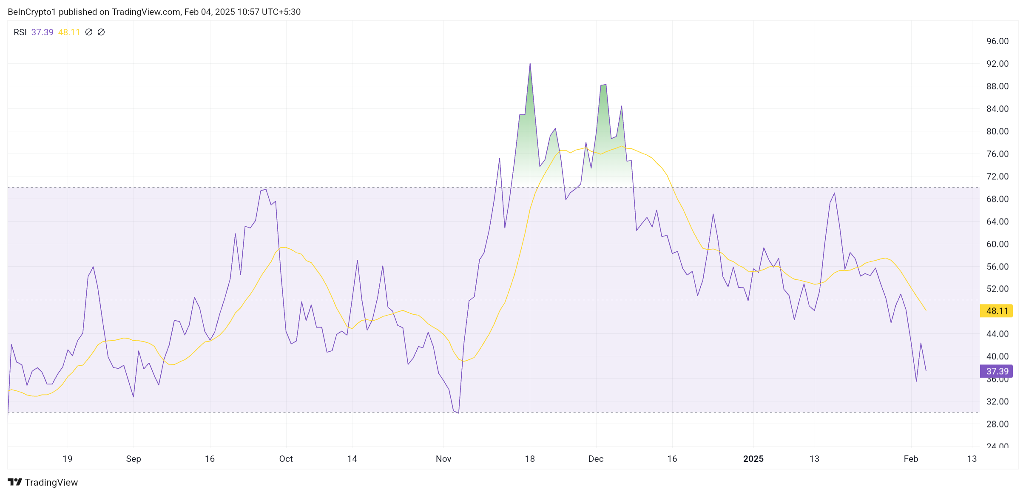Viewport: 1026px width, 495px height.
Task: Click the yellow 48.11 price tag on the axis
Action: [x=996, y=311]
